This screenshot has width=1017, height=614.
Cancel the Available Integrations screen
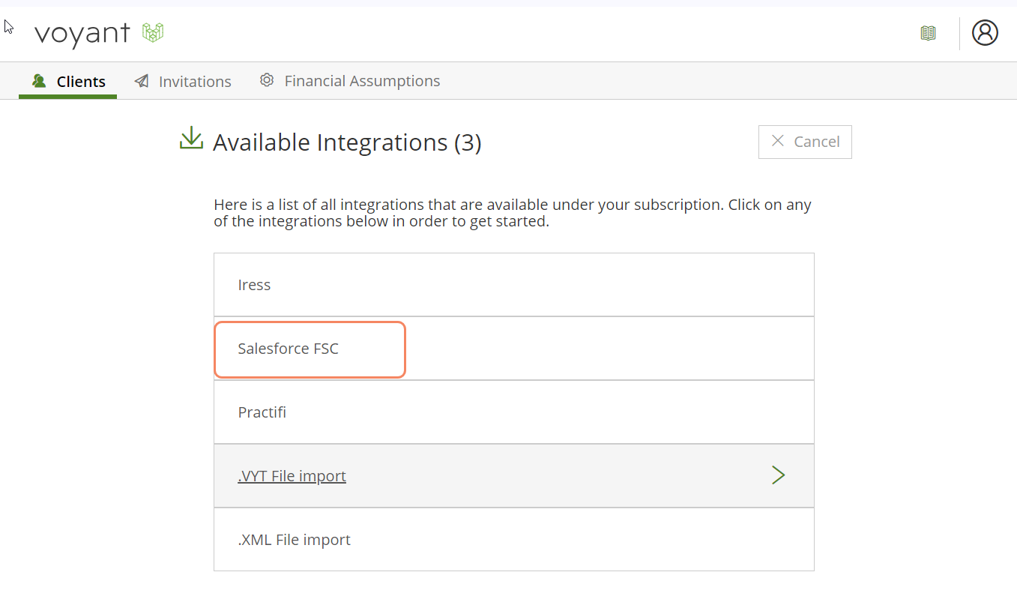point(805,142)
